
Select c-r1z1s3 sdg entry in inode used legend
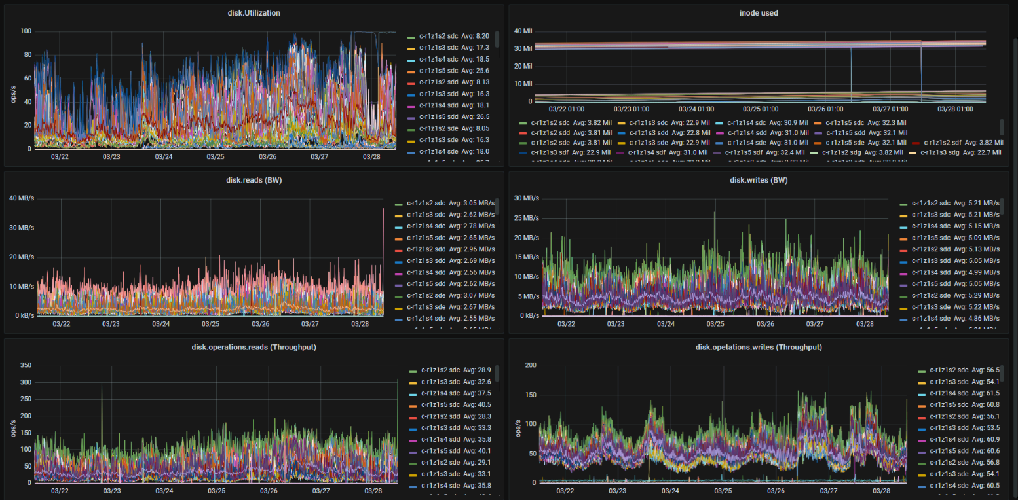coord(960,152)
